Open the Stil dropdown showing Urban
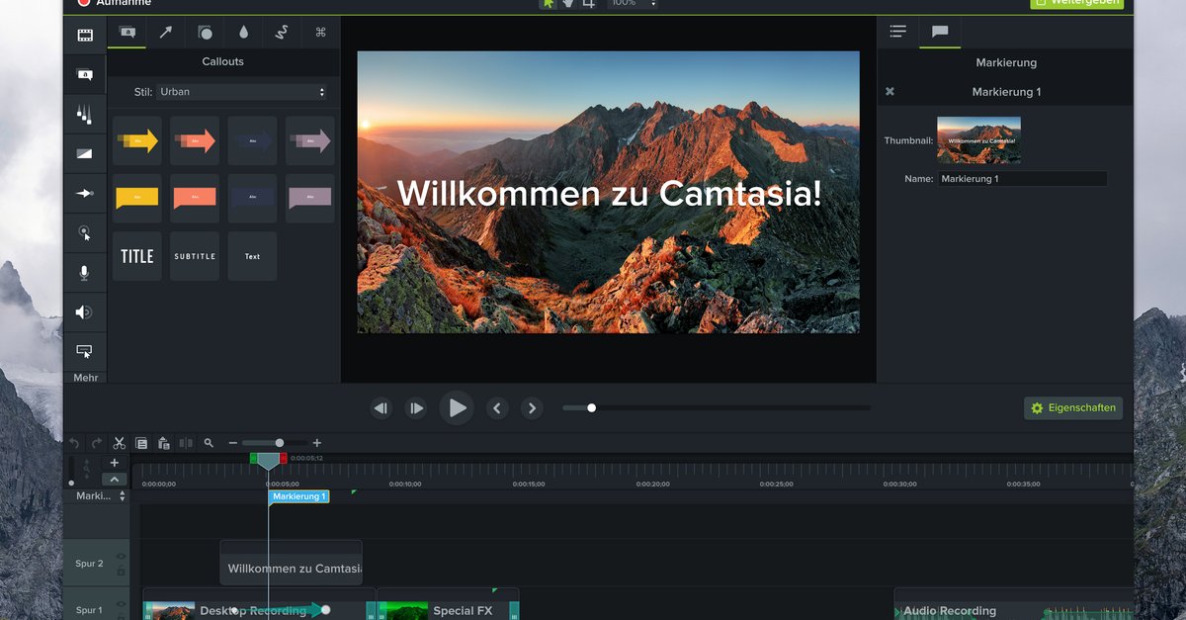1186x620 pixels. 242,92
